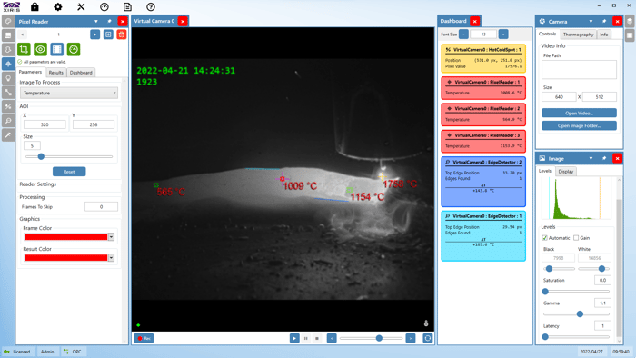Click the Open Video button

pos(579,113)
